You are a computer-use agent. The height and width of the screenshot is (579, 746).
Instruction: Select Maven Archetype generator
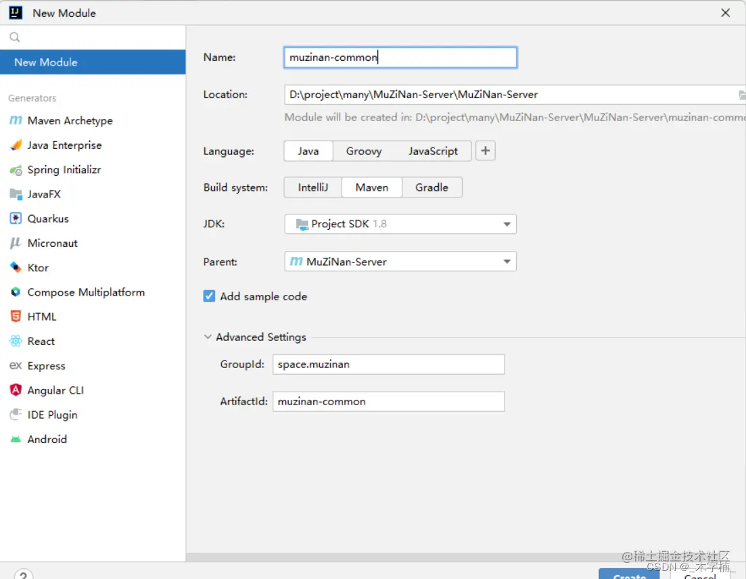pos(70,120)
